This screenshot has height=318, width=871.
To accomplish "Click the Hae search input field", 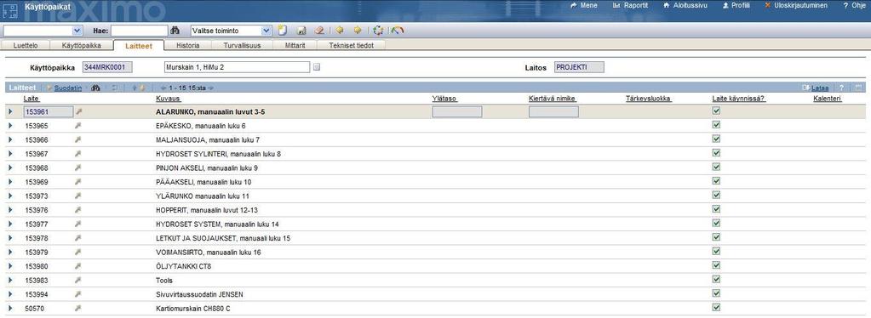I will 140,31.
